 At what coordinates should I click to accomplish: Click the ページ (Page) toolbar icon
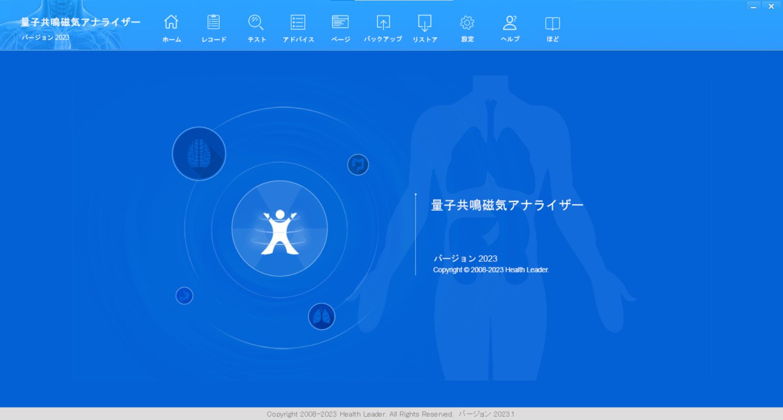coord(340,23)
